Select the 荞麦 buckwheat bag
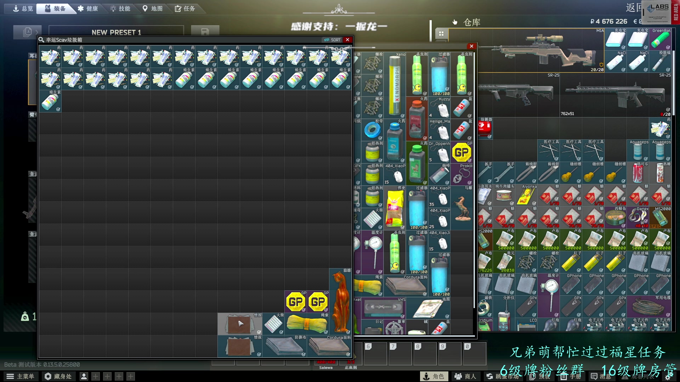 pos(395,208)
